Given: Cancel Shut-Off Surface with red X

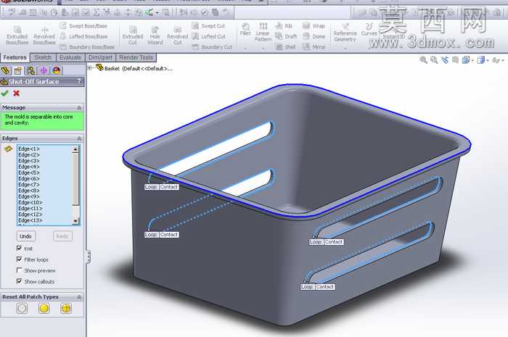Looking at the screenshot, I should point(16,93).
